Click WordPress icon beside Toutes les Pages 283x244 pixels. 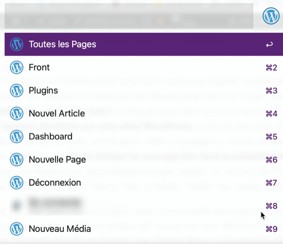(x=17, y=44)
